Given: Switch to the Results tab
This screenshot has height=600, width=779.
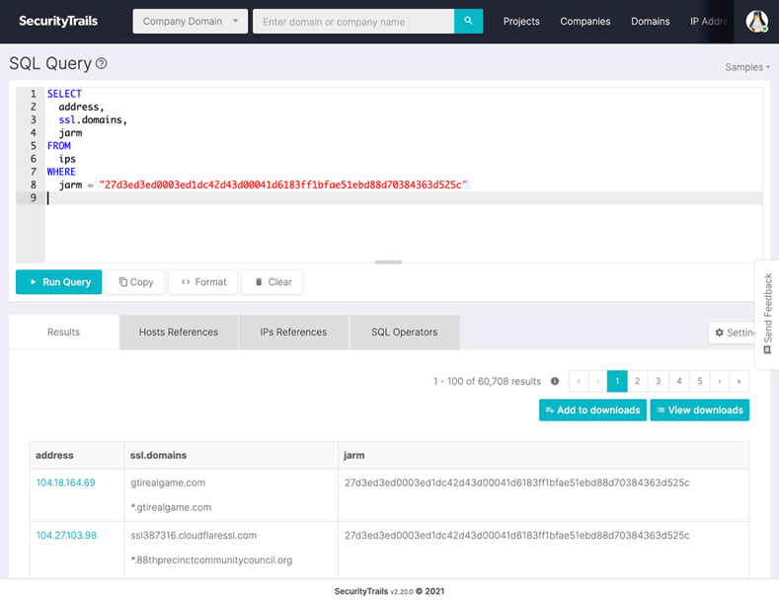Looking at the screenshot, I should tap(63, 332).
